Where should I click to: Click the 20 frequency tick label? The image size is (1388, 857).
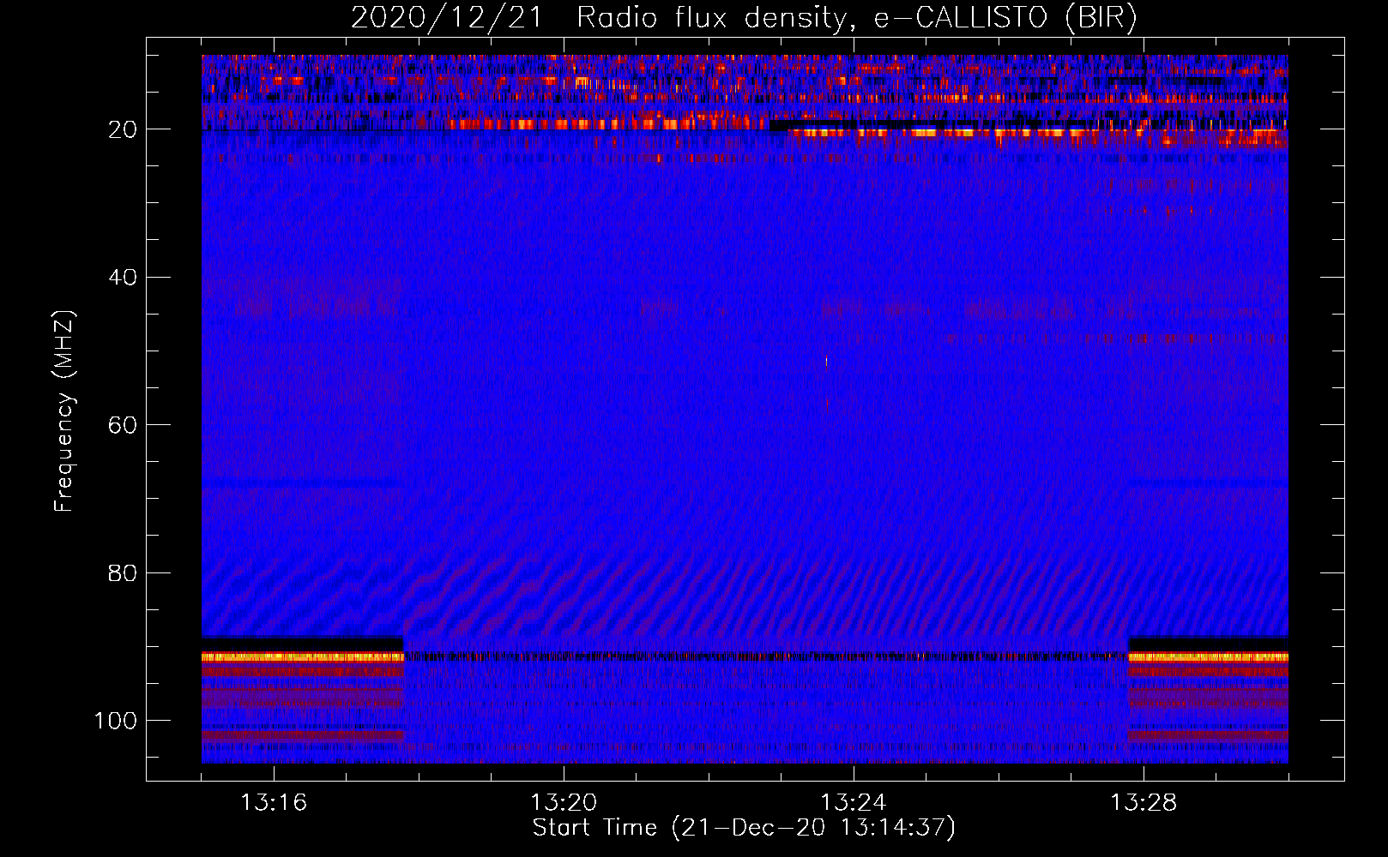(x=123, y=129)
